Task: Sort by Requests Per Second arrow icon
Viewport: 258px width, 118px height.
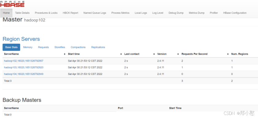Action: pos(228,54)
